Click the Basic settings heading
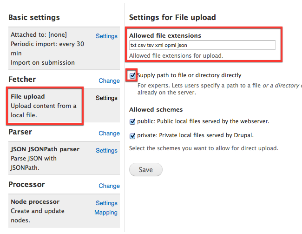Viewport: 302px width, 234px height. pyautogui.click(x=34, y=18)
